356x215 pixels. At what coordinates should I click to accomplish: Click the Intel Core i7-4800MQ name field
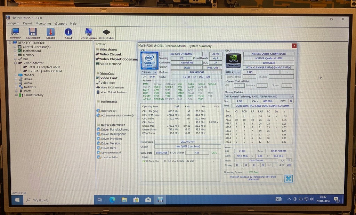click(x=181, y=54)
